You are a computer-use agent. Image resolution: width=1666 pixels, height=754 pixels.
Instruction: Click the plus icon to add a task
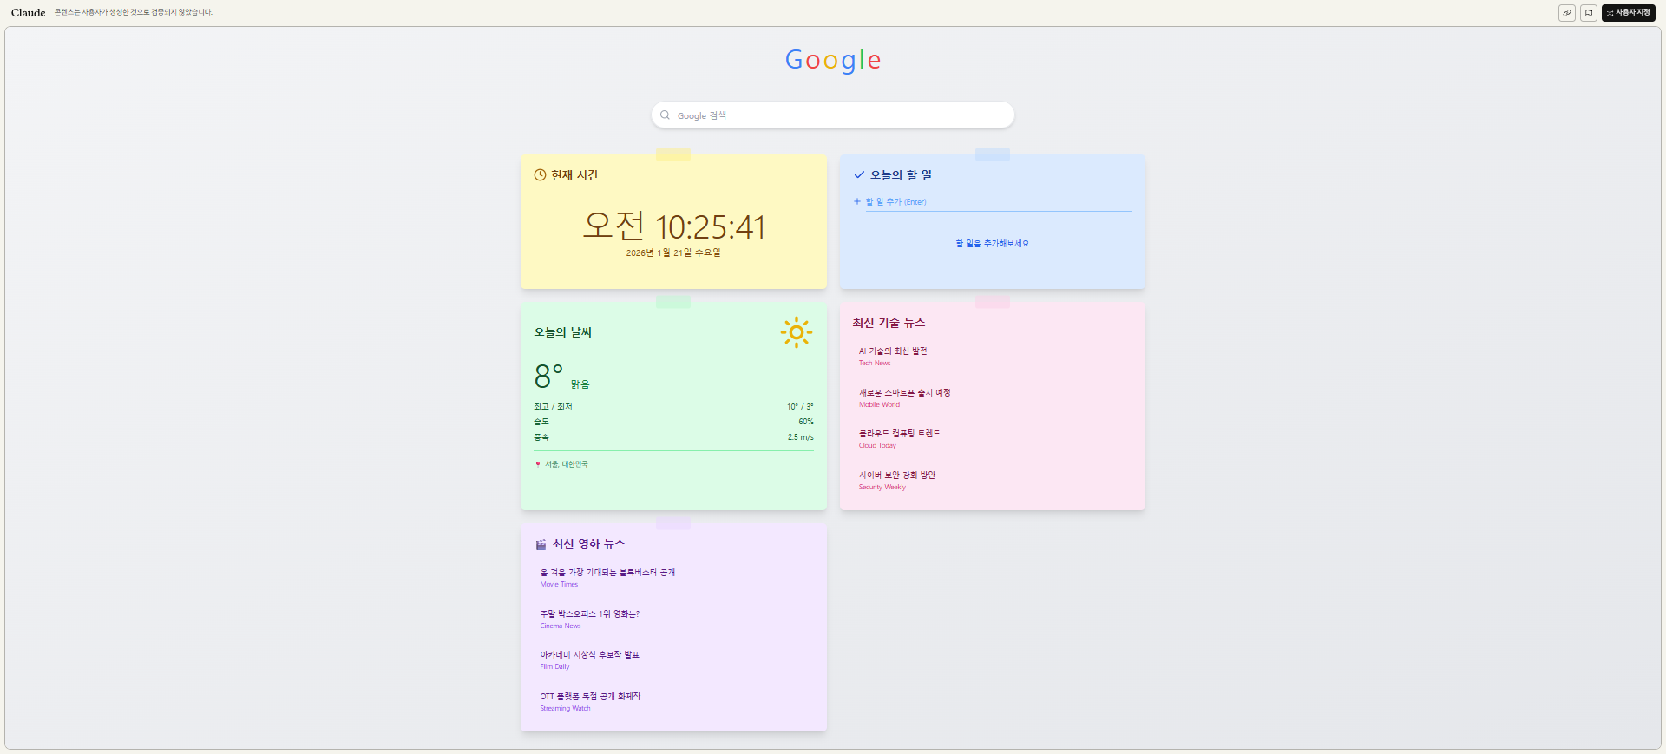tap(857, 201)
